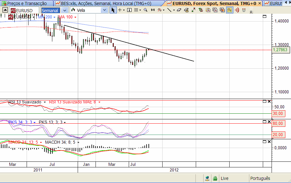Click the black descending trend line
Image resolution: width=291 pixels, height=183 pixels.
pyautogui.click(x=129, y=43)
